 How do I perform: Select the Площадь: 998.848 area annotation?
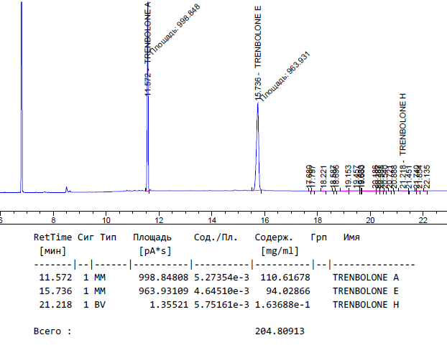[x=175, y=30]
